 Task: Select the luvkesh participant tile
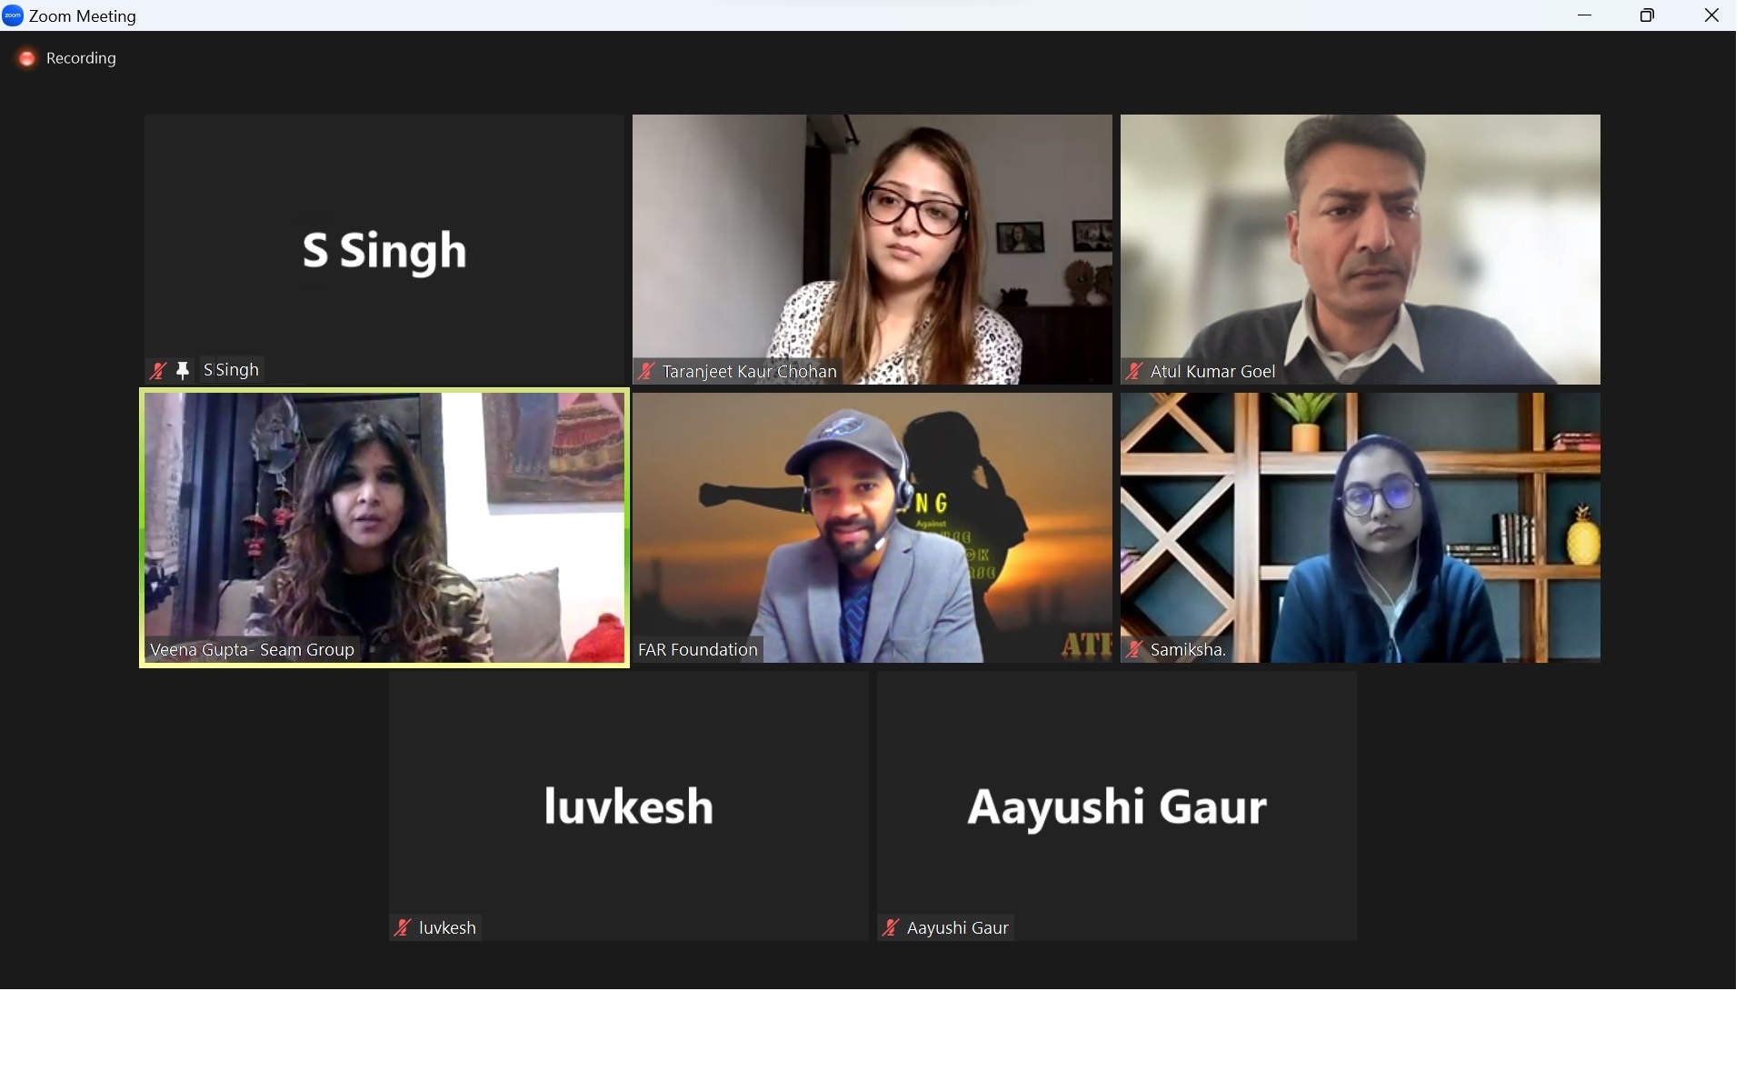(629, 806)
